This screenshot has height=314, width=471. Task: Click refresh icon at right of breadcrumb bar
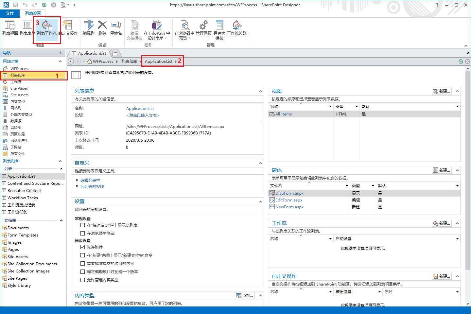[461, 61]
